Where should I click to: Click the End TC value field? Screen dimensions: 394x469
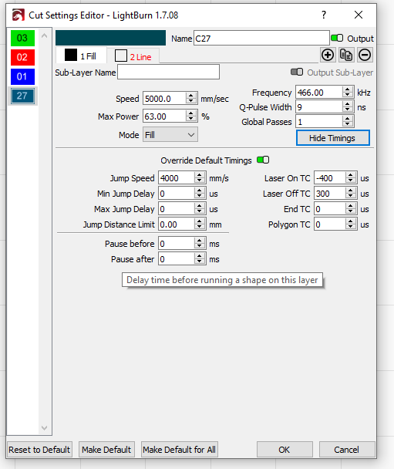[330, 209]
